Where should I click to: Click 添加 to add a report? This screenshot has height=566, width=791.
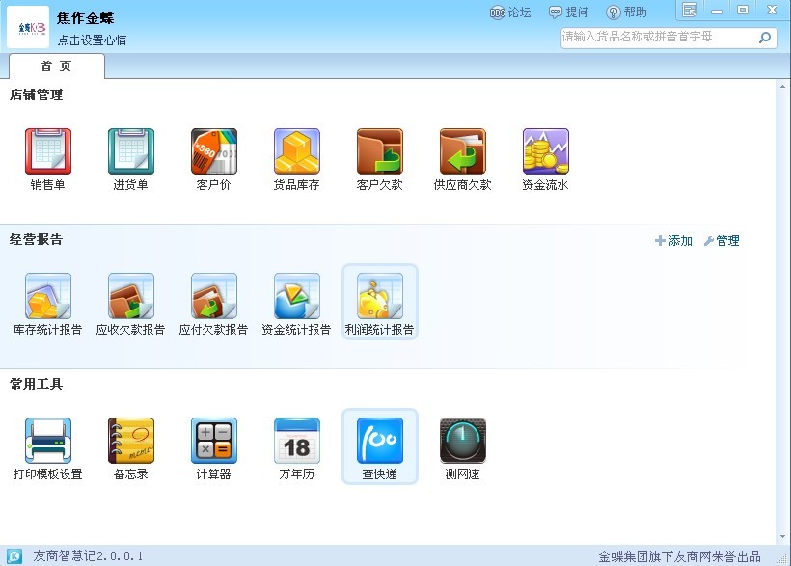pyautogui.click(x=673, y=241)
